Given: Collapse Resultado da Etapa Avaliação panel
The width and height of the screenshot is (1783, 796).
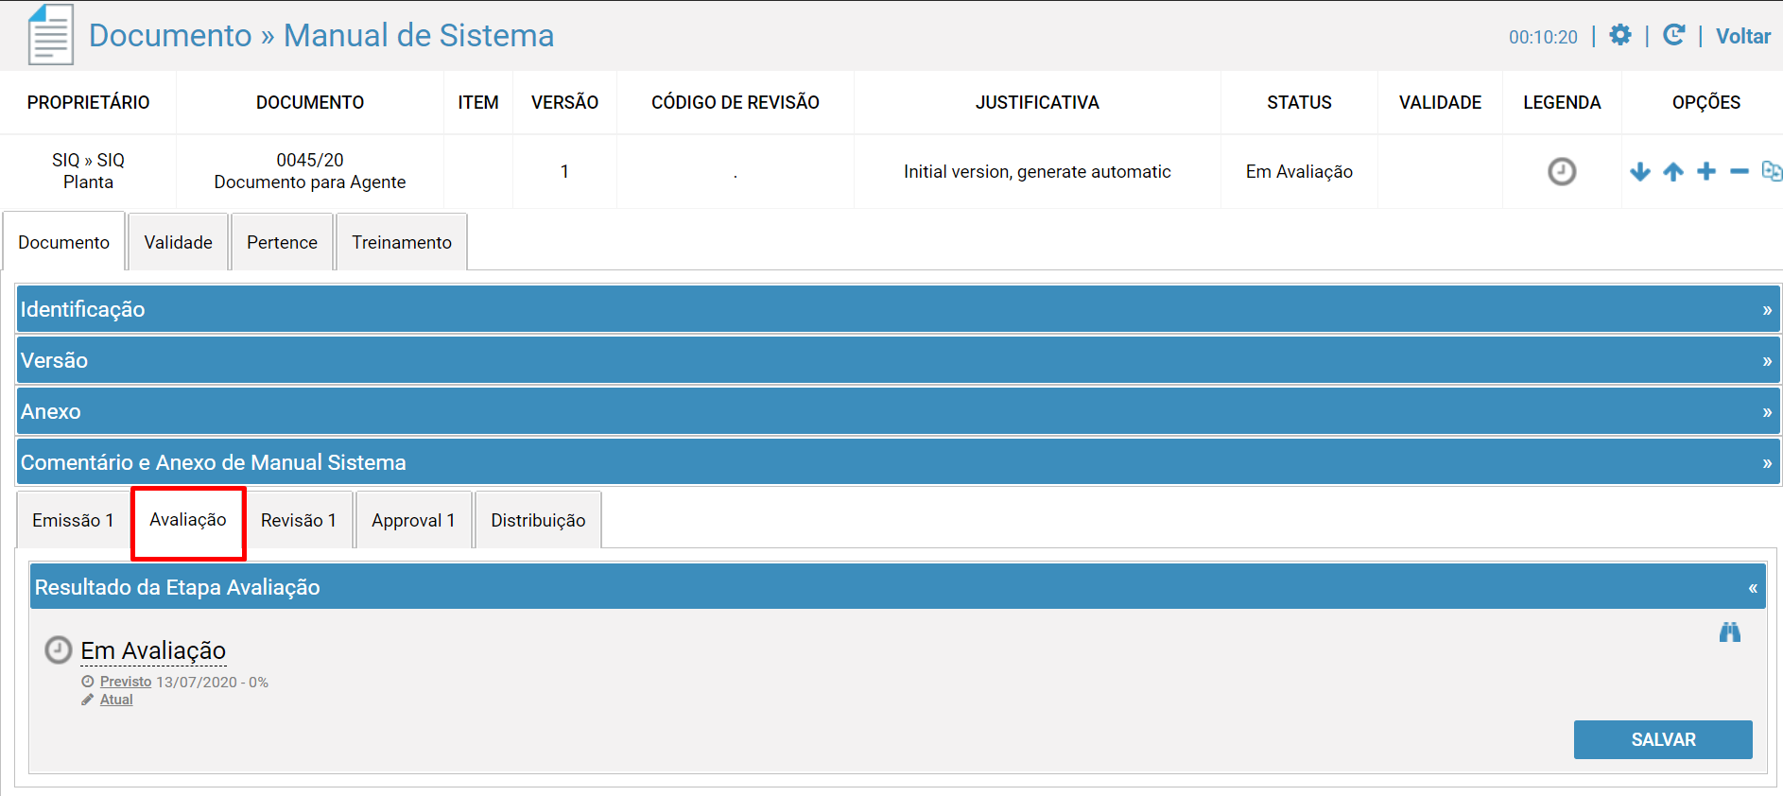Looking at the screenshot, I should tap(898, 587).
